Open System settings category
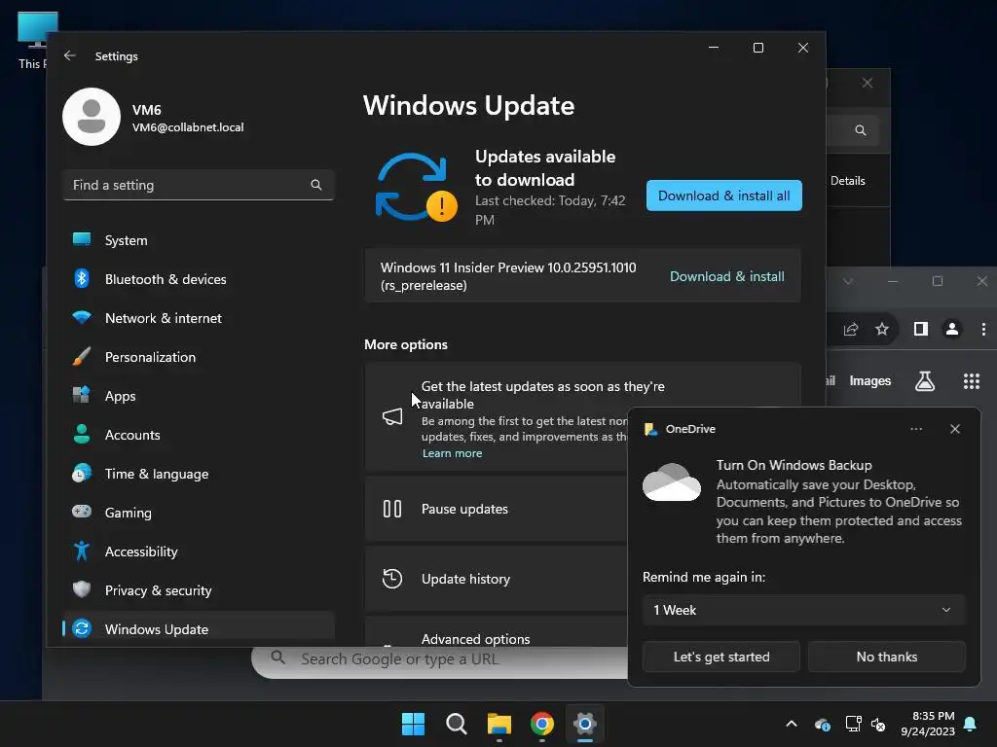 tap(199, 240)
